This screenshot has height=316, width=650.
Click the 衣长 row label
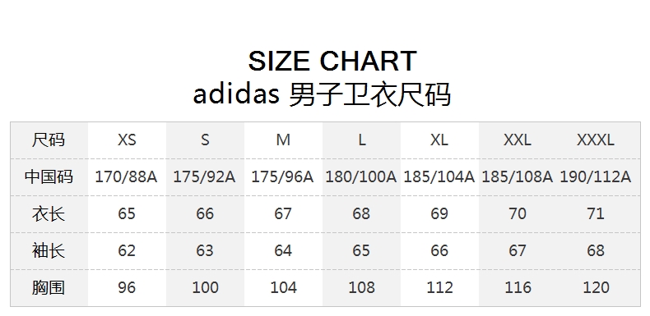[x=49, y=214]
